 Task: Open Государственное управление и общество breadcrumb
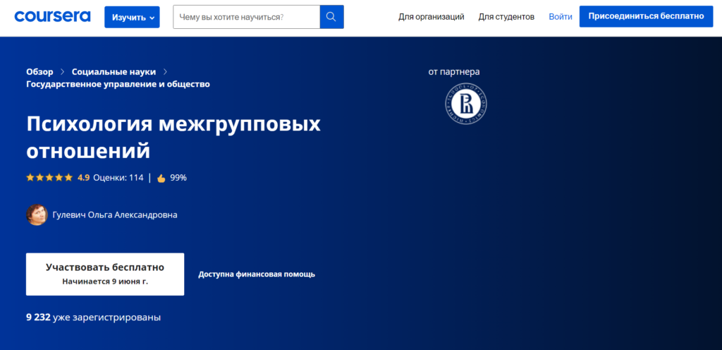pos(118,84)
